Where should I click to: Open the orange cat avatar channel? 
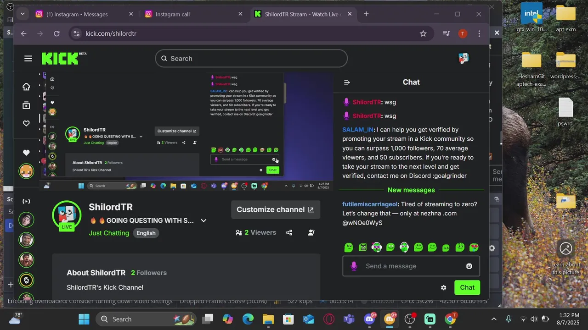coord(26,171)
